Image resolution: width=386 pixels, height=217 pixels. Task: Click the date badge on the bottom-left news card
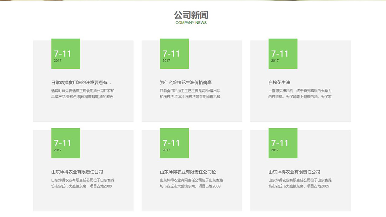pos(66,143)
